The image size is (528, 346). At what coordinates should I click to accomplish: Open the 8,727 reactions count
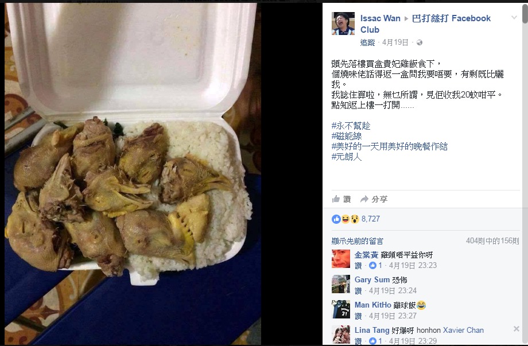(x=371, y=219)
